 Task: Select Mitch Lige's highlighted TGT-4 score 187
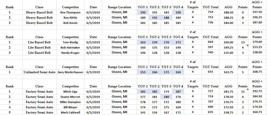coord(178,92)
